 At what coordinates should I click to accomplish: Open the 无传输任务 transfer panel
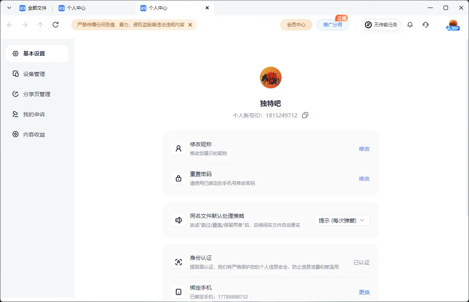(x=381, y=25)
